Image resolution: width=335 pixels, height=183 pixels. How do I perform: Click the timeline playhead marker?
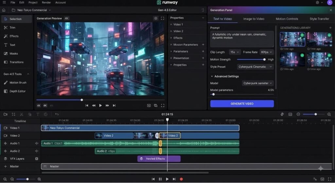167,120
